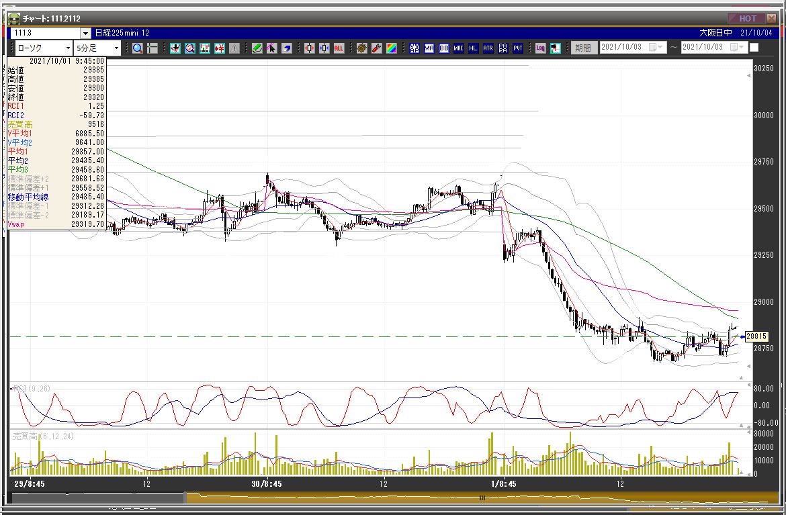786x515 pixels.
Task: Click the symbol code field showing 111.3
Action: pyautogui.click(x=46, y=33)
